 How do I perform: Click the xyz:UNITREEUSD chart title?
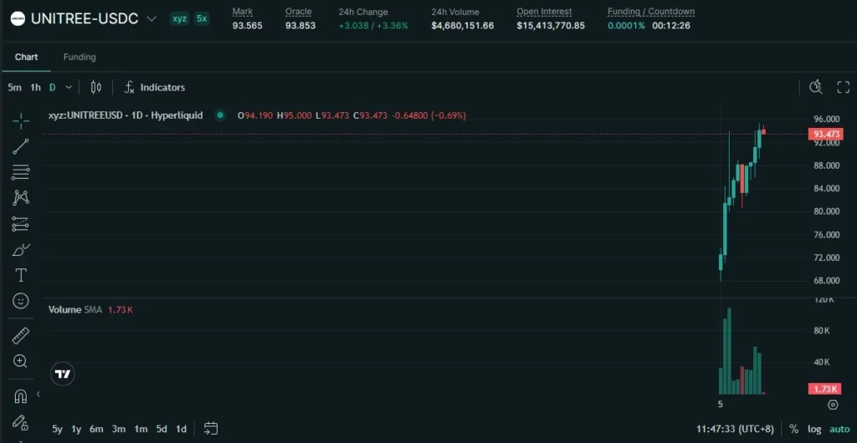(x=126, y=115)
